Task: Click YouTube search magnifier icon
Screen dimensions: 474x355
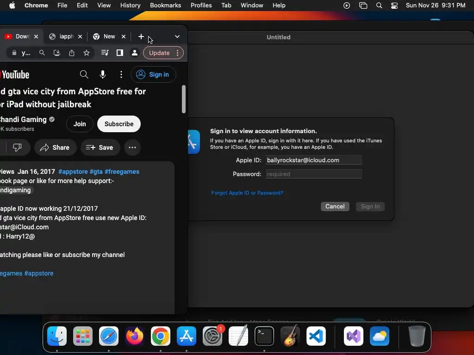Action: coord(84,74)
